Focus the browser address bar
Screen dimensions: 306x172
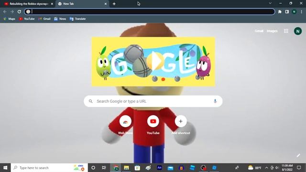click(x=150, y=11)
